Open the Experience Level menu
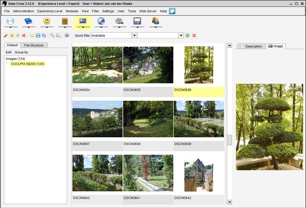This screenshot has height=208, width=306. pyautogui.click(x=50, y=11)
